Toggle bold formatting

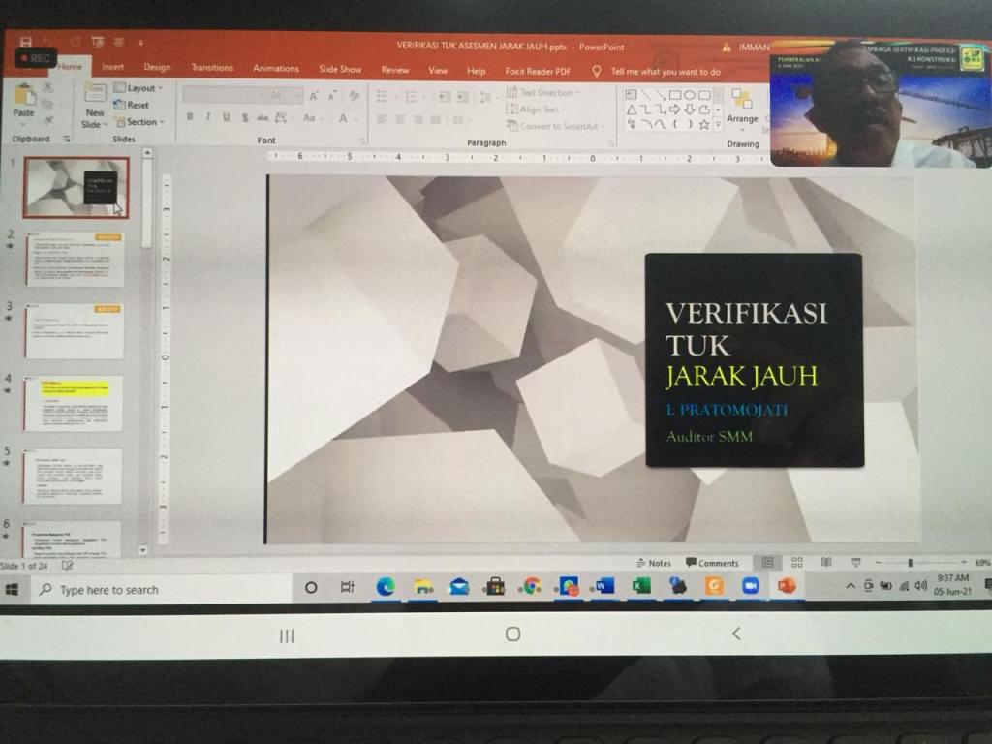coord(190,117)
